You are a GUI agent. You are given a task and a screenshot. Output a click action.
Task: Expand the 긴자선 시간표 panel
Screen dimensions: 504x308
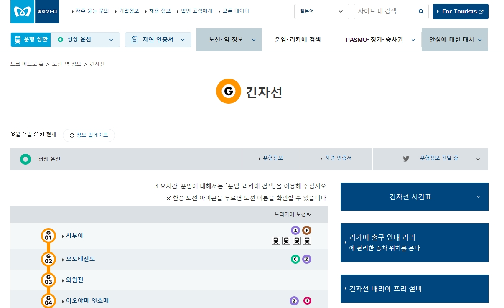pyautogui.click(x=414, y=196)
